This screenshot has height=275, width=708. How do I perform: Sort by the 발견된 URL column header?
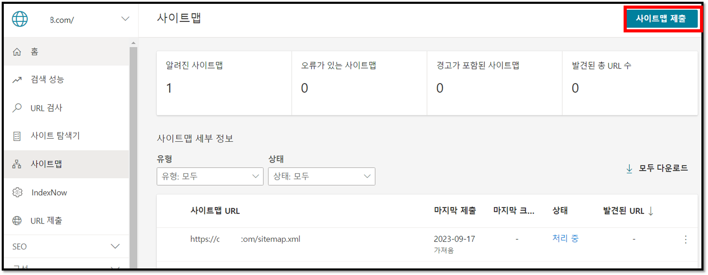pyautogui.click(x=628, y=211)
